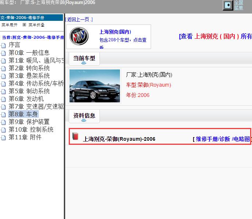This screenshot has width=252, height=219.
Task: Click page icon beside 第1章
Action: (x=4, y=61)
